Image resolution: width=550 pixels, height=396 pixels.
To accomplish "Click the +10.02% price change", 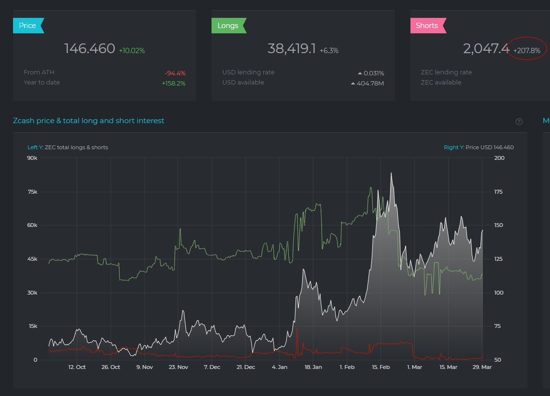I will 132,51.
